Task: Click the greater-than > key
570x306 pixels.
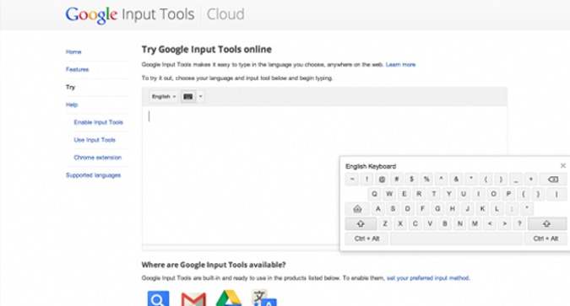Action: (504, 224)
